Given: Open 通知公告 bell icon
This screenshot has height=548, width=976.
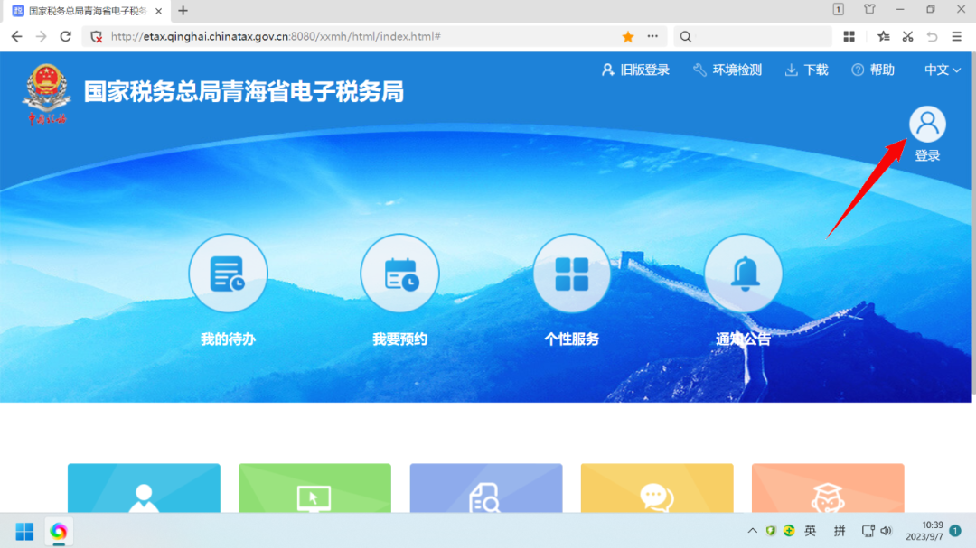Looking at the screenshot, I should click(743, 273).
